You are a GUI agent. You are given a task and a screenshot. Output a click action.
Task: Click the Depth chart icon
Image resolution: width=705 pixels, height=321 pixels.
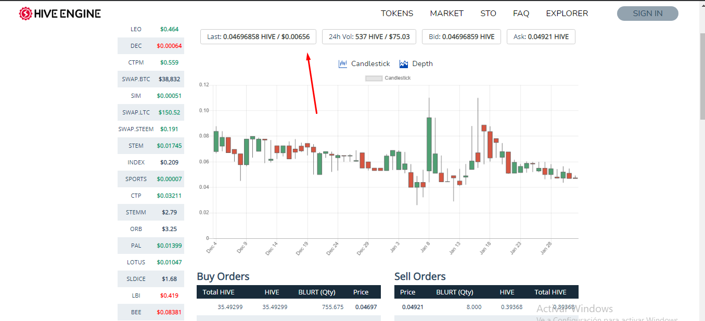point(404,64)
